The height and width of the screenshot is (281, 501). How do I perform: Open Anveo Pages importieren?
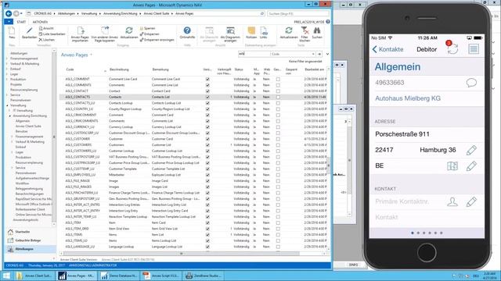tap(80, 34)
